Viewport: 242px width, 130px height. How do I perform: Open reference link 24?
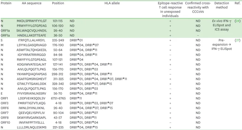click(x=238, y=21)
